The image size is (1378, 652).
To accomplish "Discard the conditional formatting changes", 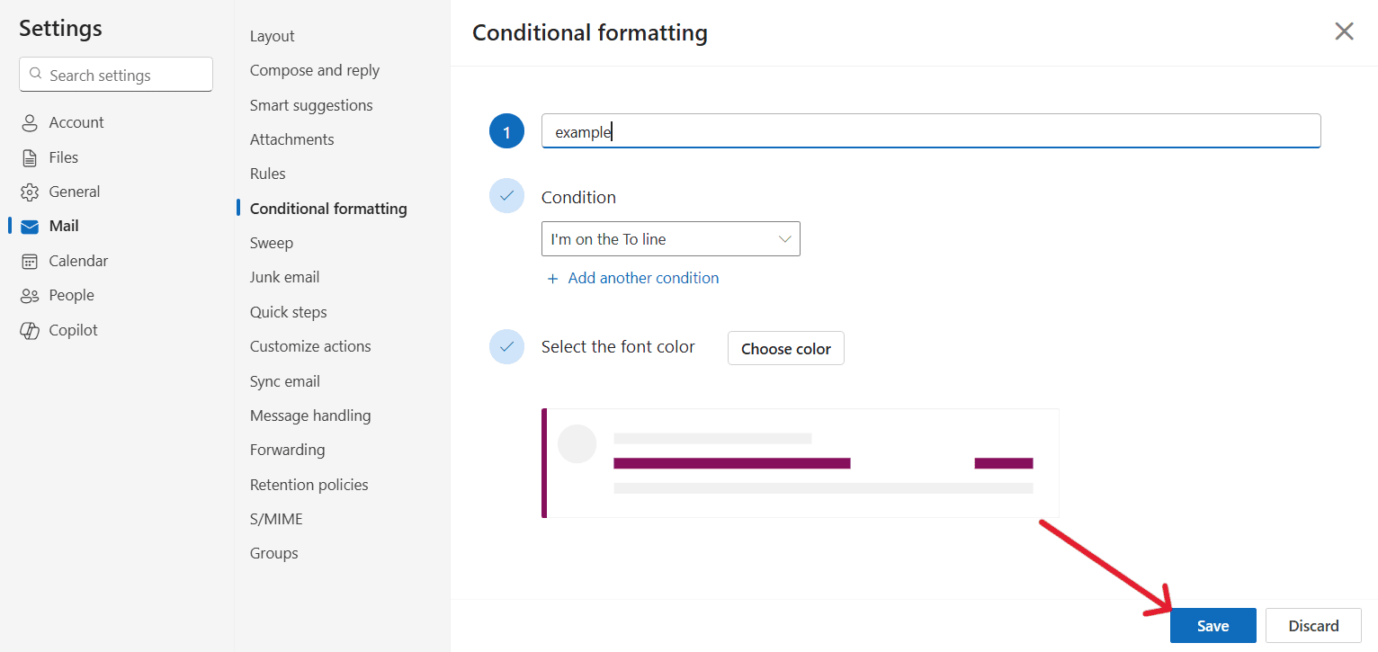I will pyautogui.click(x=1313, y=625).
